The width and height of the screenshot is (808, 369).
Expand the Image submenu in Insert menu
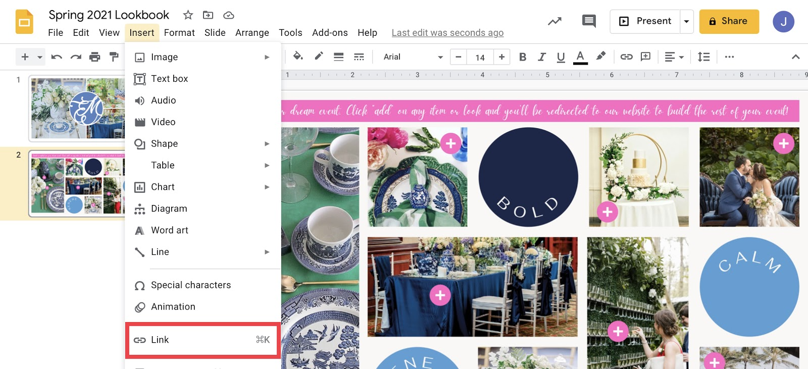tap(203, 57)
